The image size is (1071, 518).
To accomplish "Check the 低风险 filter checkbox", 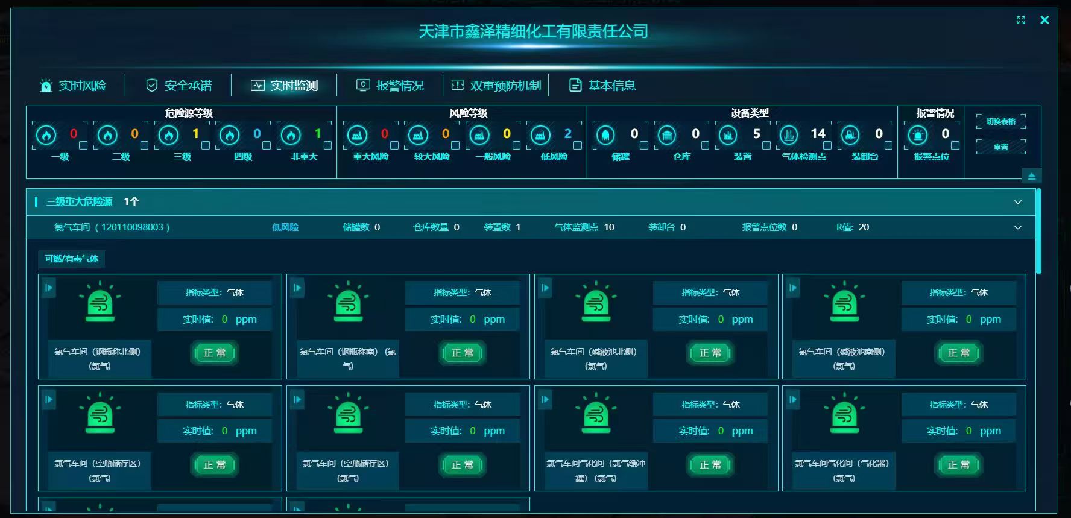I will pos(578,145).
